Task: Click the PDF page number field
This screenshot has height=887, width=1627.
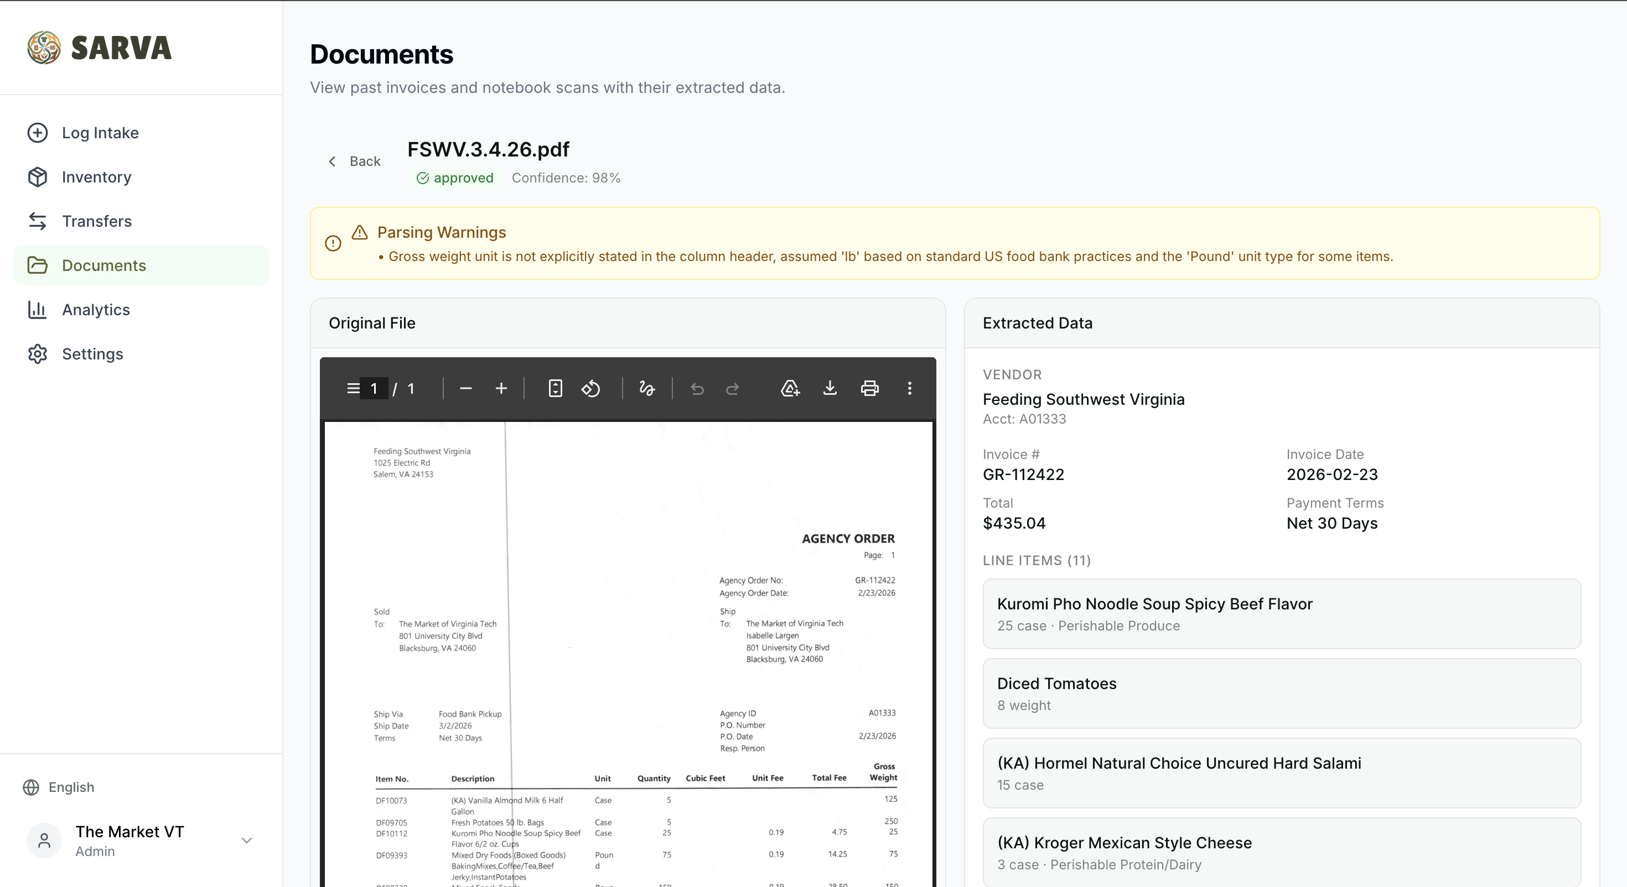Action: (374, 388)
